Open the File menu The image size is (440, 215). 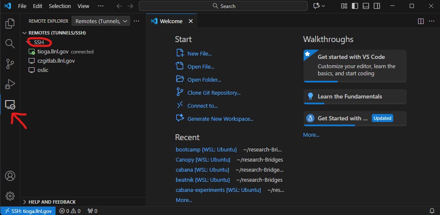coord(22,6)
